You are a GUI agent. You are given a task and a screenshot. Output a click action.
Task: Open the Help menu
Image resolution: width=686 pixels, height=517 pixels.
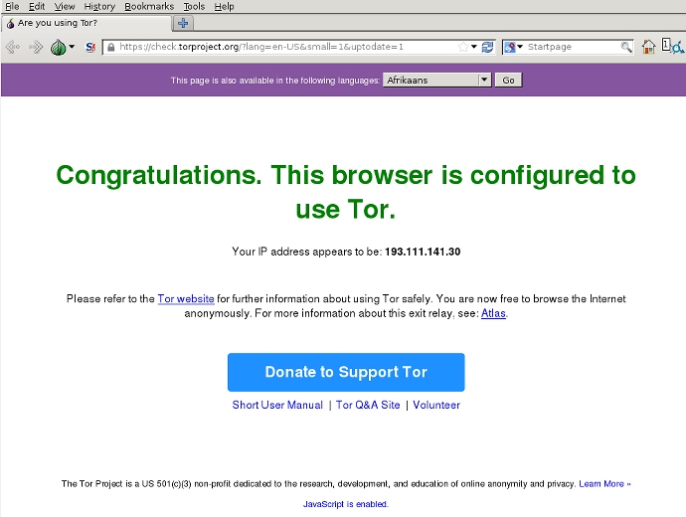[224, 6]
